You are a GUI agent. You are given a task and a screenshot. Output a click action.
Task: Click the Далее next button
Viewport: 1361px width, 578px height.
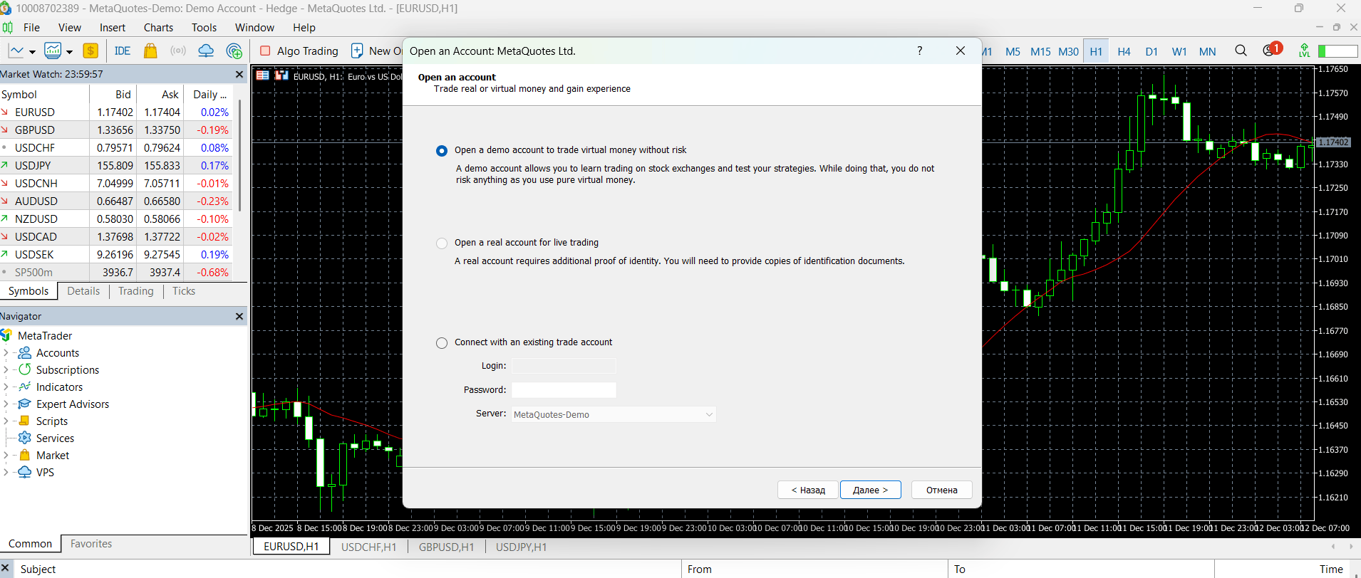point(870,490)
